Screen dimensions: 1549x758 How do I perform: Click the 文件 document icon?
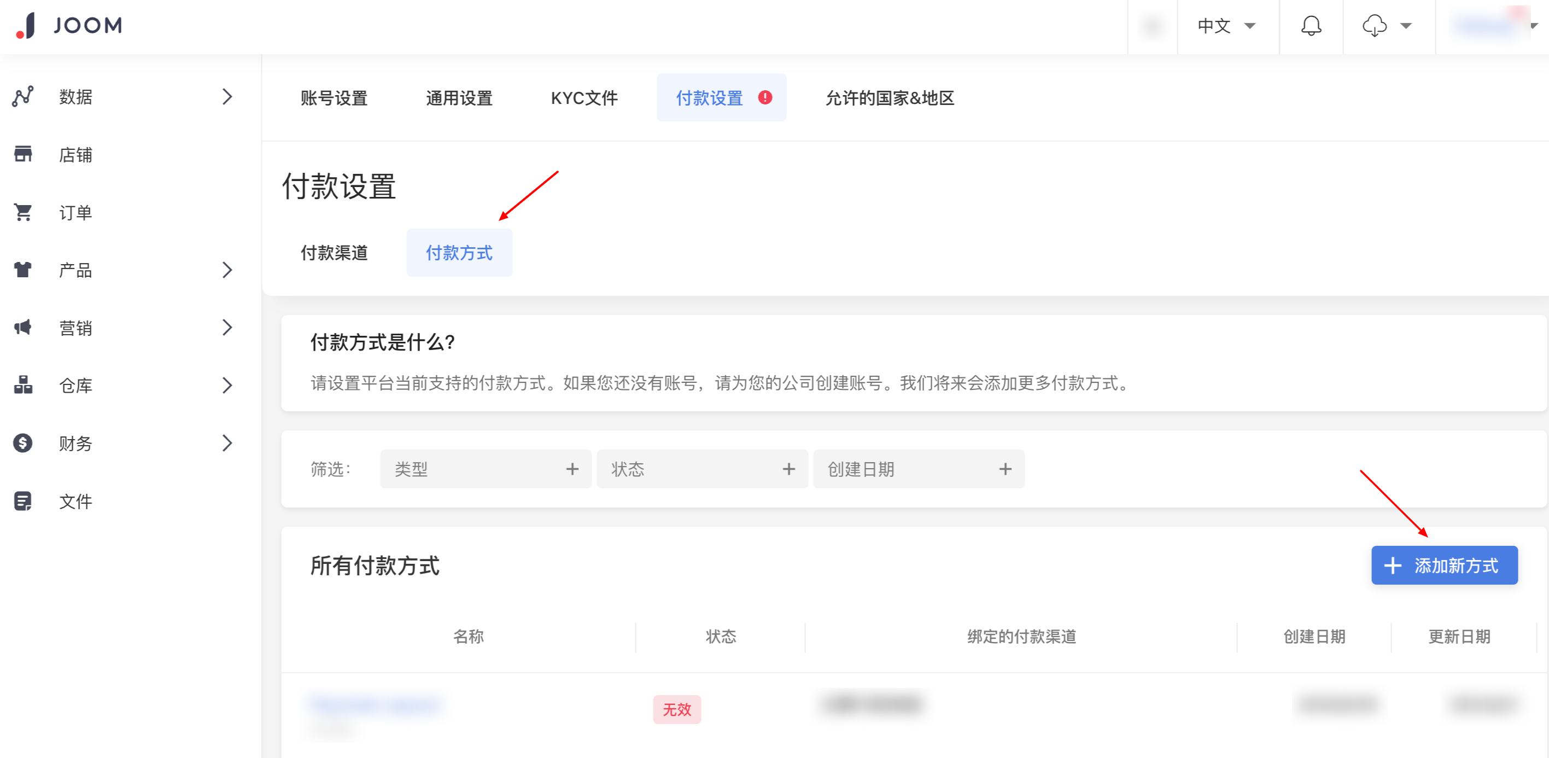click(23, 500)
